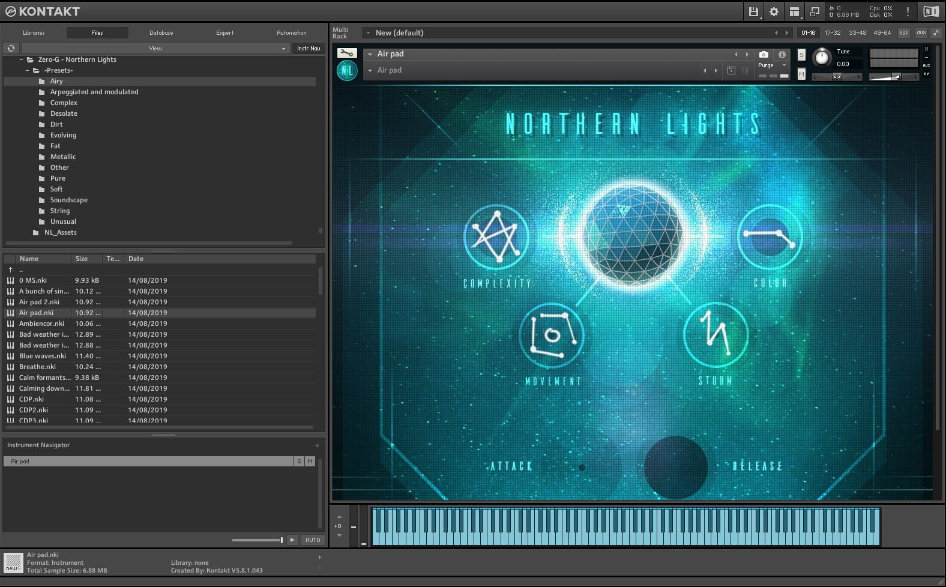Click the Movement control icon
946x587 pixels.
coord(552,335)
